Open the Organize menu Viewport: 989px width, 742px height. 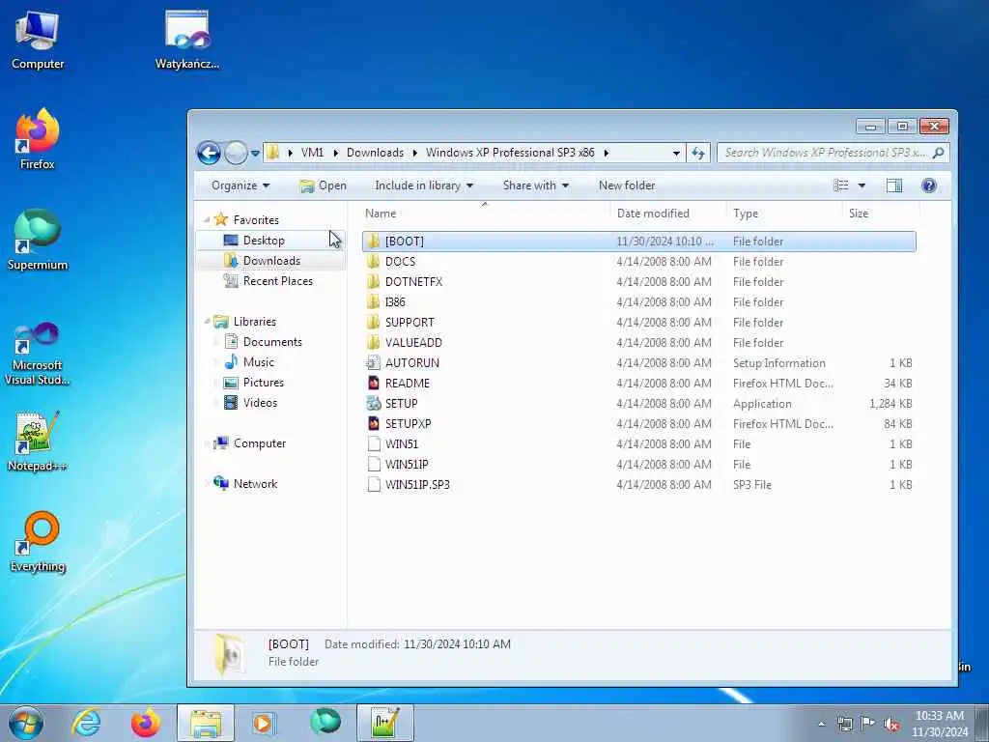tap(240, 185)
